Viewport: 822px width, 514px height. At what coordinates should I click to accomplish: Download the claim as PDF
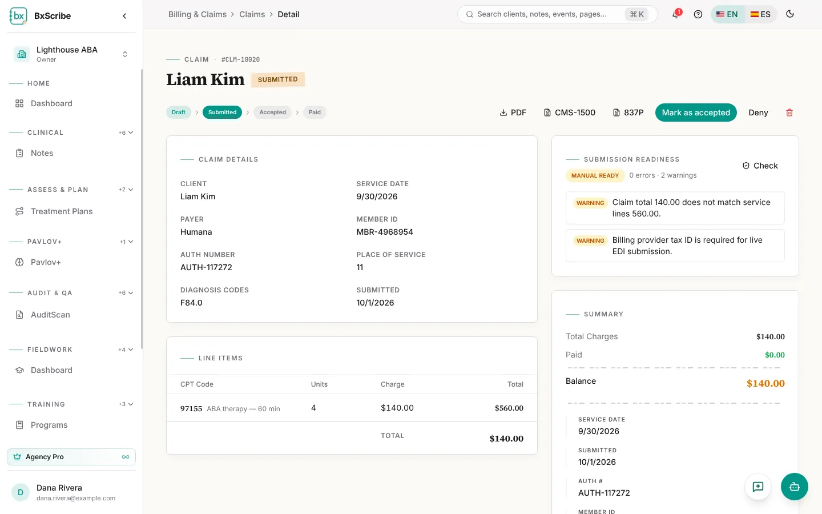513,113
